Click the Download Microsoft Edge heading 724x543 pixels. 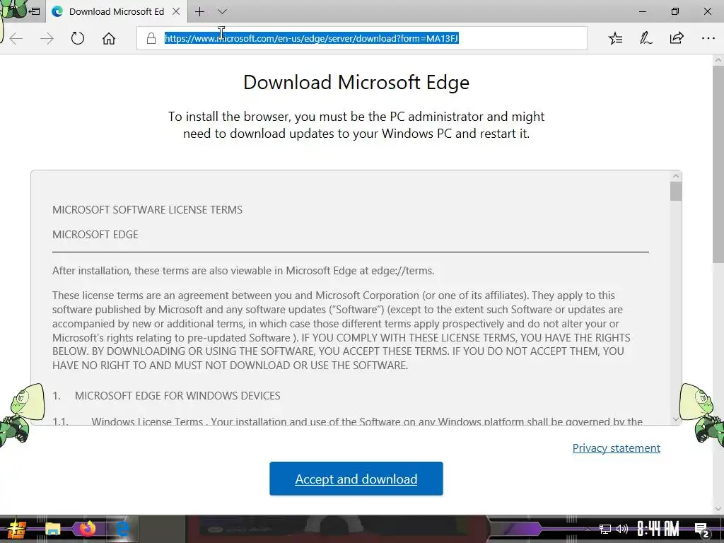(356, 82)
